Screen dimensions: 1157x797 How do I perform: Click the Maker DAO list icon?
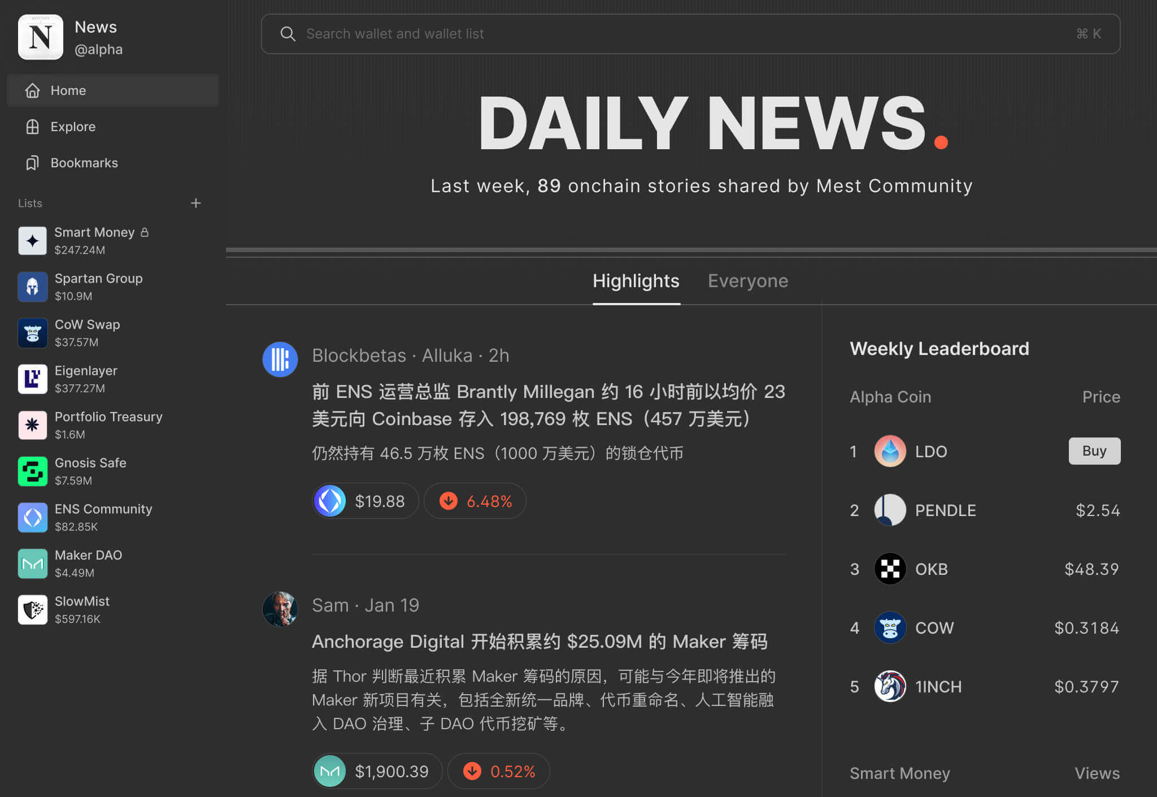pos(33,563)
